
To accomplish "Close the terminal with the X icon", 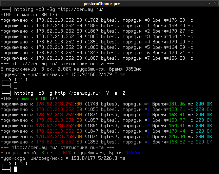I will click(215, 3).
